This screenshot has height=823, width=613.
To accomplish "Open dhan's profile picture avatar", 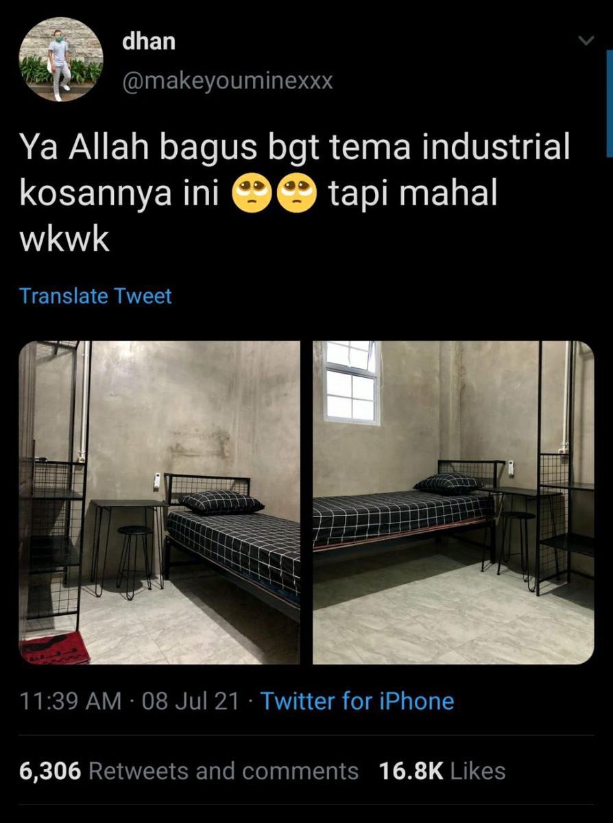I will pyautogui.click(x=61, y=60).
